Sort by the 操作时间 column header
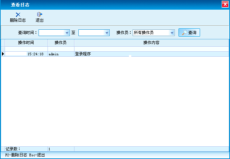Screen dimensions: 230x159 click(26, 43)
